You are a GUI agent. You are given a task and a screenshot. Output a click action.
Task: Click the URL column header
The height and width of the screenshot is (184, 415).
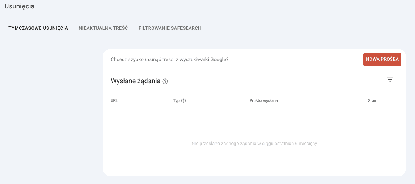[x=114, y=101]
